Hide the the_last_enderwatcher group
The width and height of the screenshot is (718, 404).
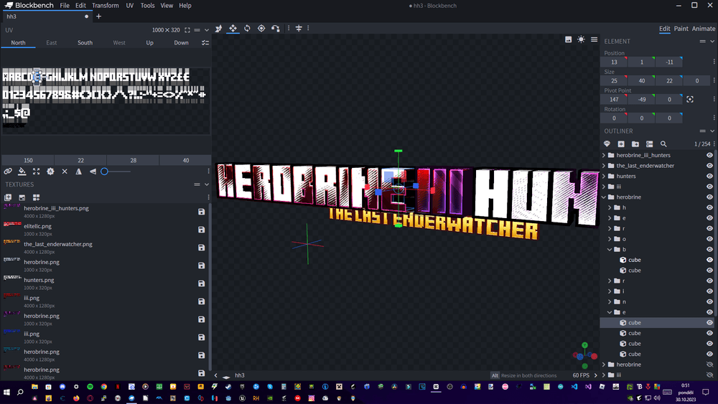point(709,166)
